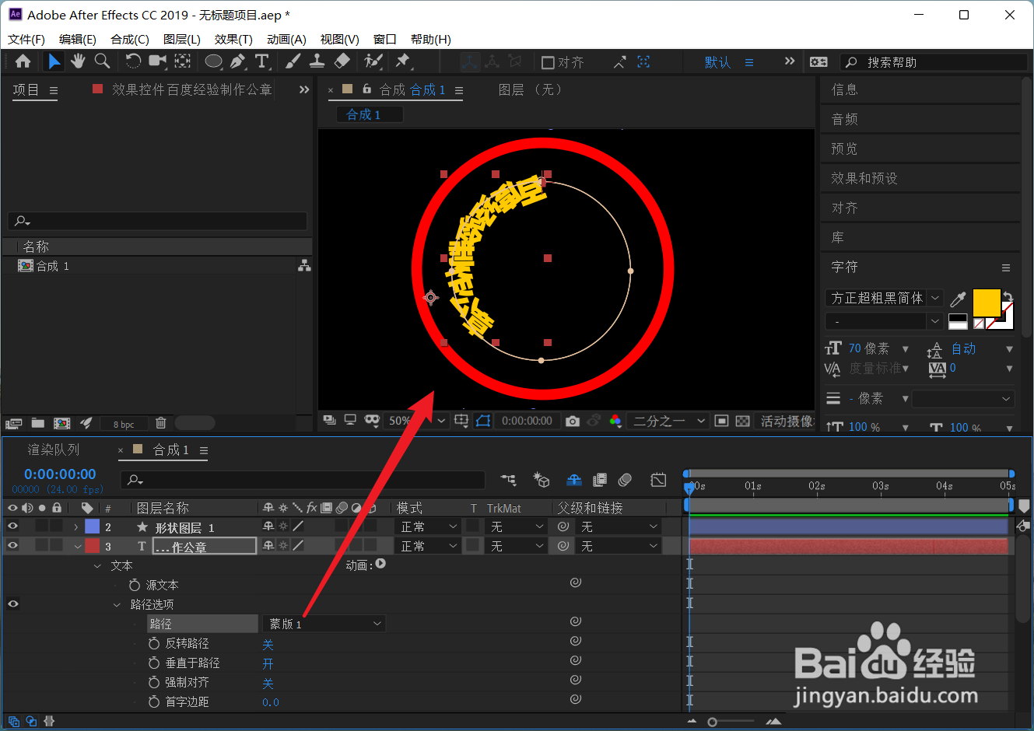
Task: Click the 动画 add animator button
Action: pyautogui.click(x=380, y=565)
